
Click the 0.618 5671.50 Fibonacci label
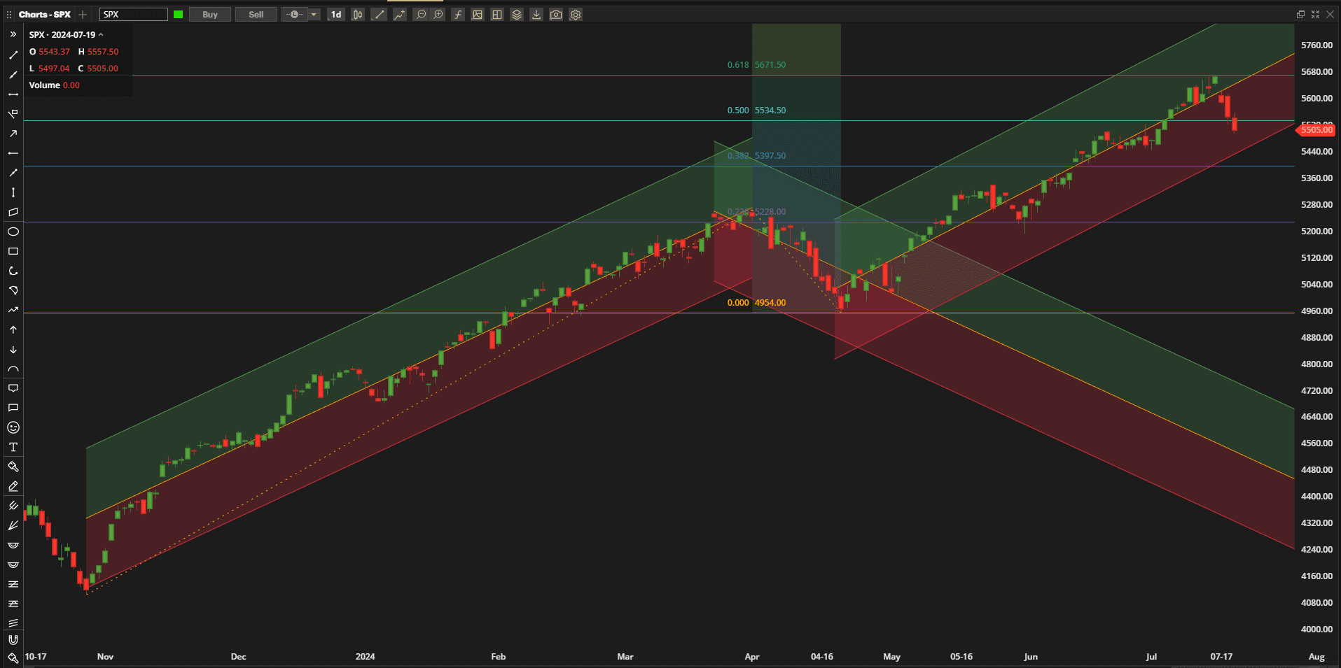pos(756,64)
